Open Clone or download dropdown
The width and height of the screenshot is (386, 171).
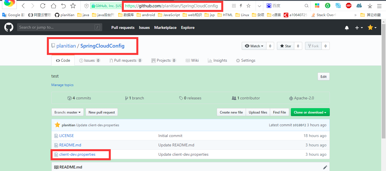click(x=310, y=112)
